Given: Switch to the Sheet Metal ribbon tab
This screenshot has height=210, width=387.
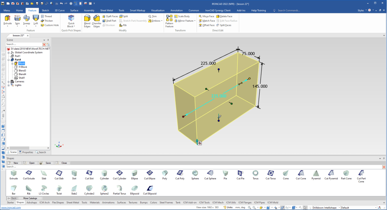Looking at the screenshot, I should 106,11.
